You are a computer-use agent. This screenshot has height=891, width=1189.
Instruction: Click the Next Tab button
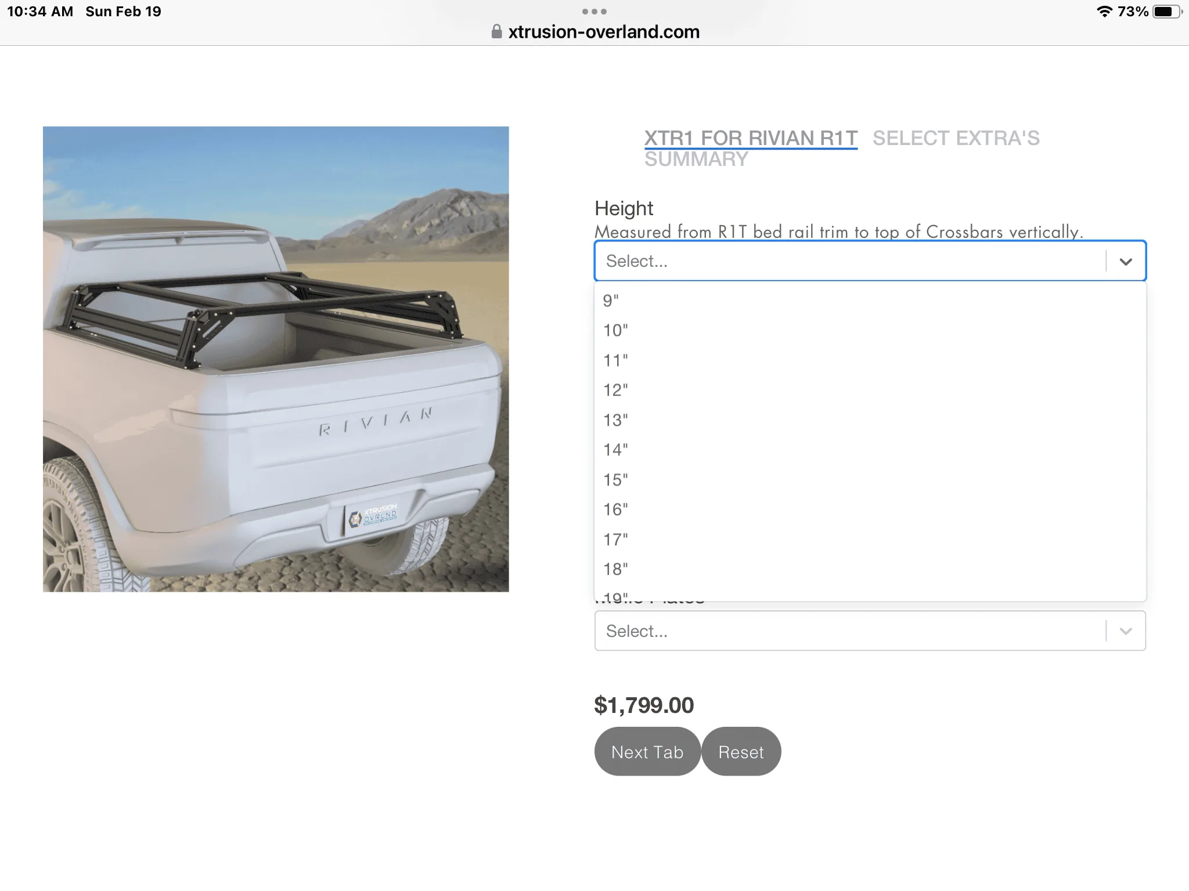pos(647,751)
